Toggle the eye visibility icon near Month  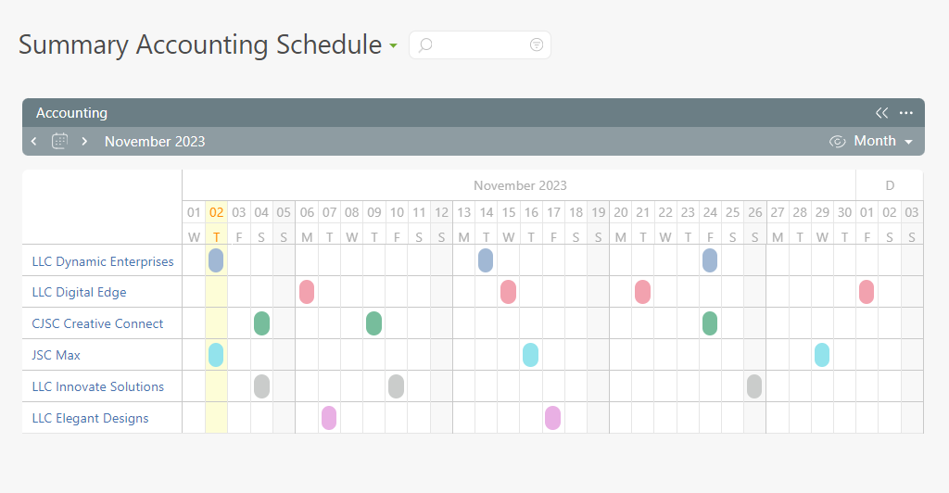pyautogui.click(x=837, y=142)
